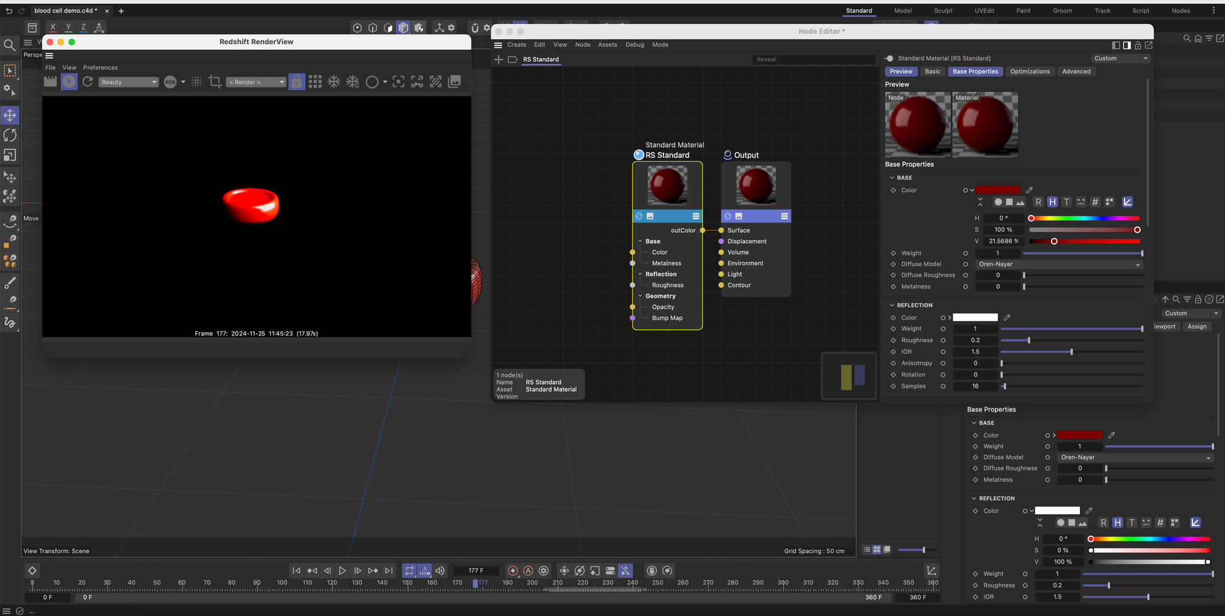Switch color mode to RGB with R button
The height and width of the screenshot is (616, 1225).
[1038, 202]
